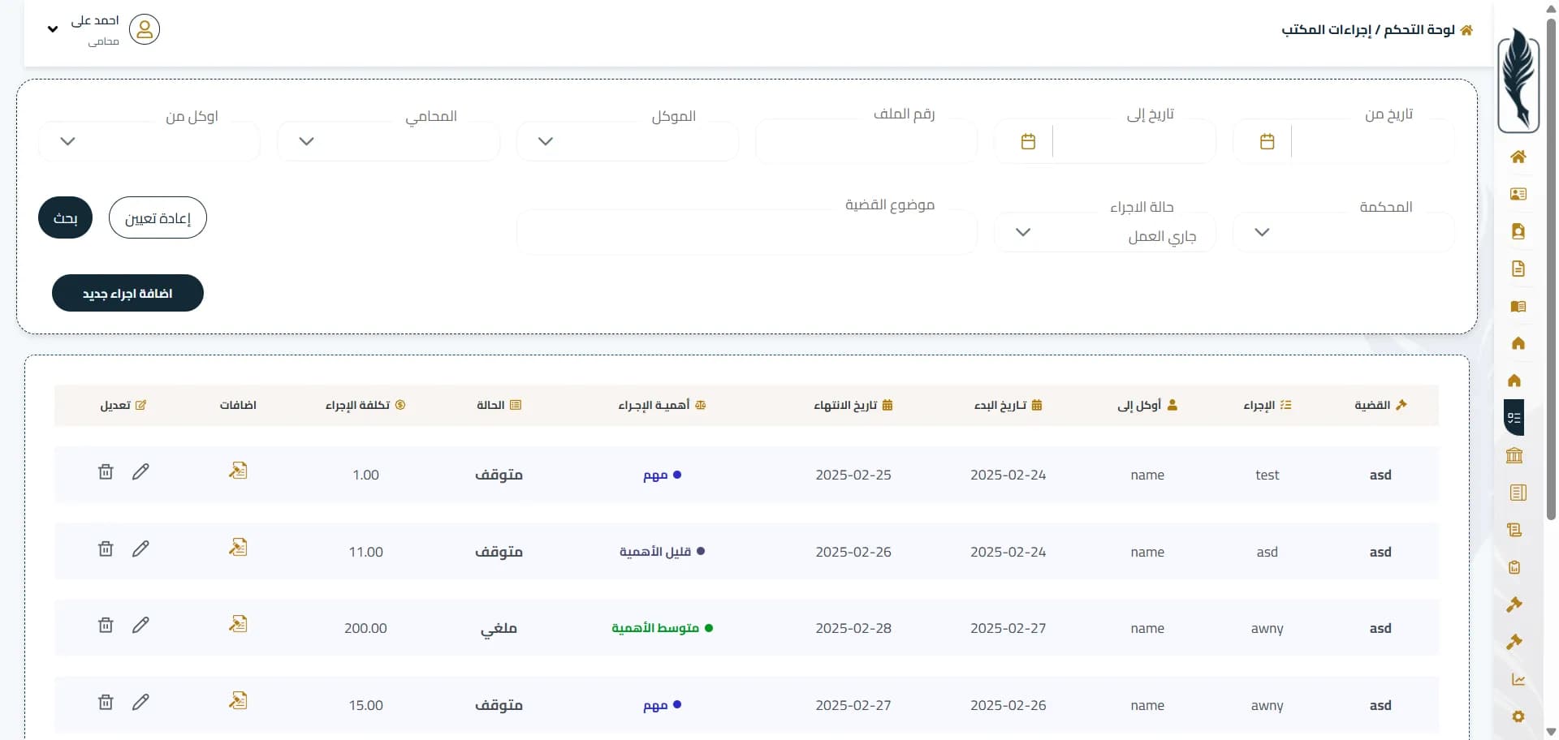Click the موضوع القضية input field

[x=747, y=232]
